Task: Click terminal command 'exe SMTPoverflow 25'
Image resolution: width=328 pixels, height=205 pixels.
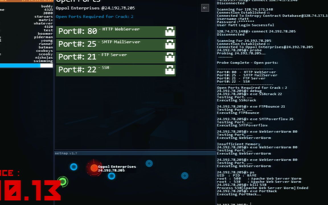Action: (x=272, y=119)
